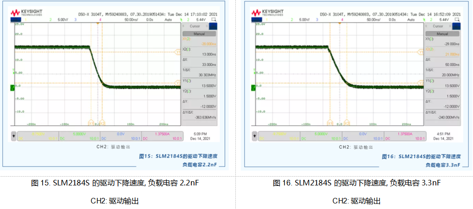Viewport: 473px width, 209px height.
Task: Click the 4:51 PM clock in Figure 16
Action: [x=443, y=134]
